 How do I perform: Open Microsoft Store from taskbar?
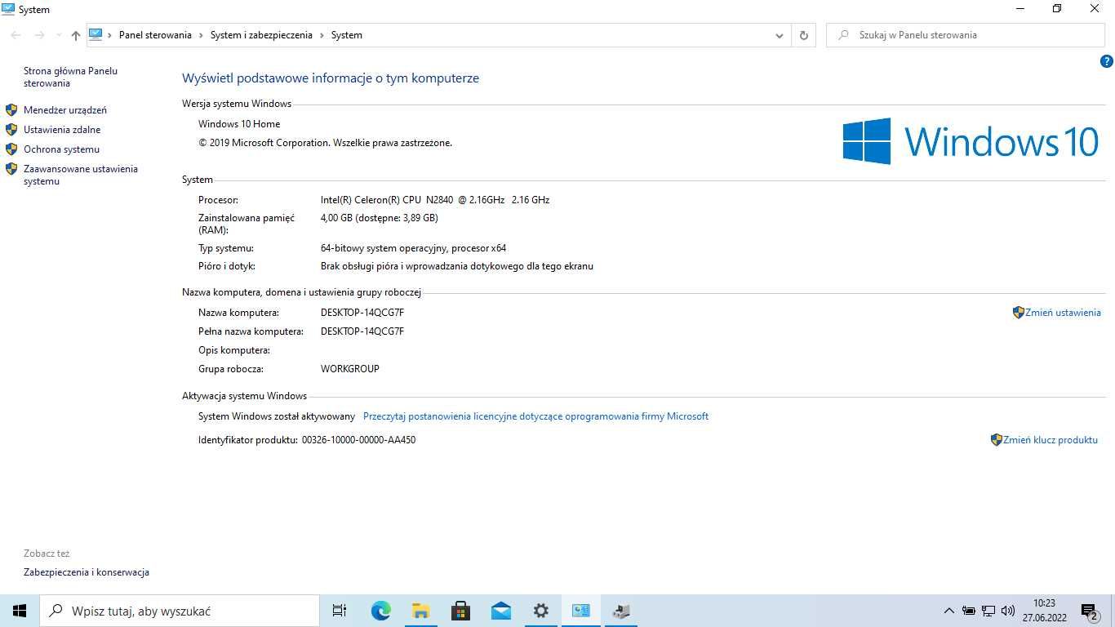pyautogui.click(x=460, y=611)
